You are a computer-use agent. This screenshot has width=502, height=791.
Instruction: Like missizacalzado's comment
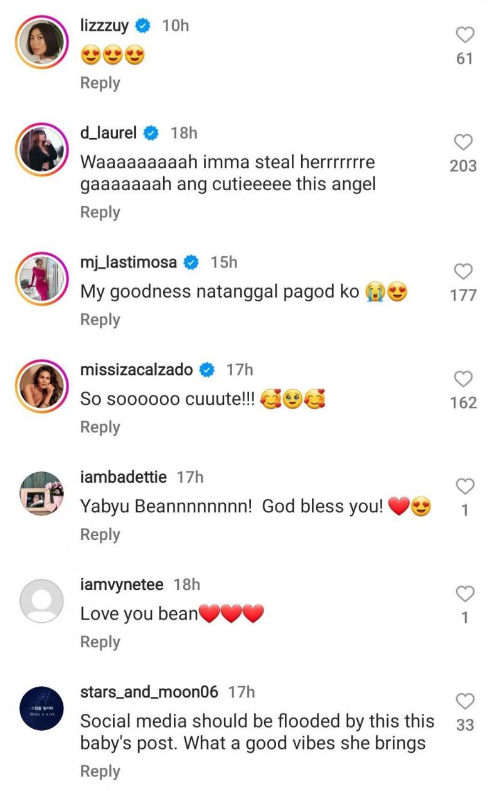(464, 379)
